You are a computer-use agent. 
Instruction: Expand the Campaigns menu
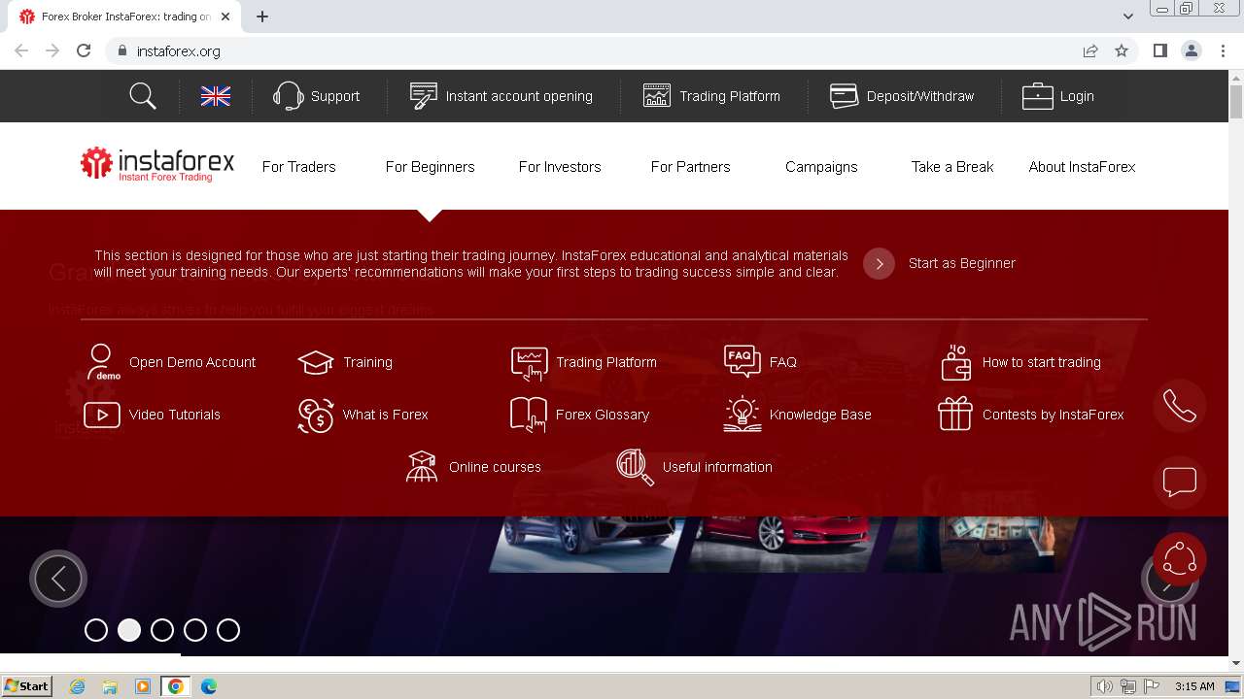click(x=821, y=167)
